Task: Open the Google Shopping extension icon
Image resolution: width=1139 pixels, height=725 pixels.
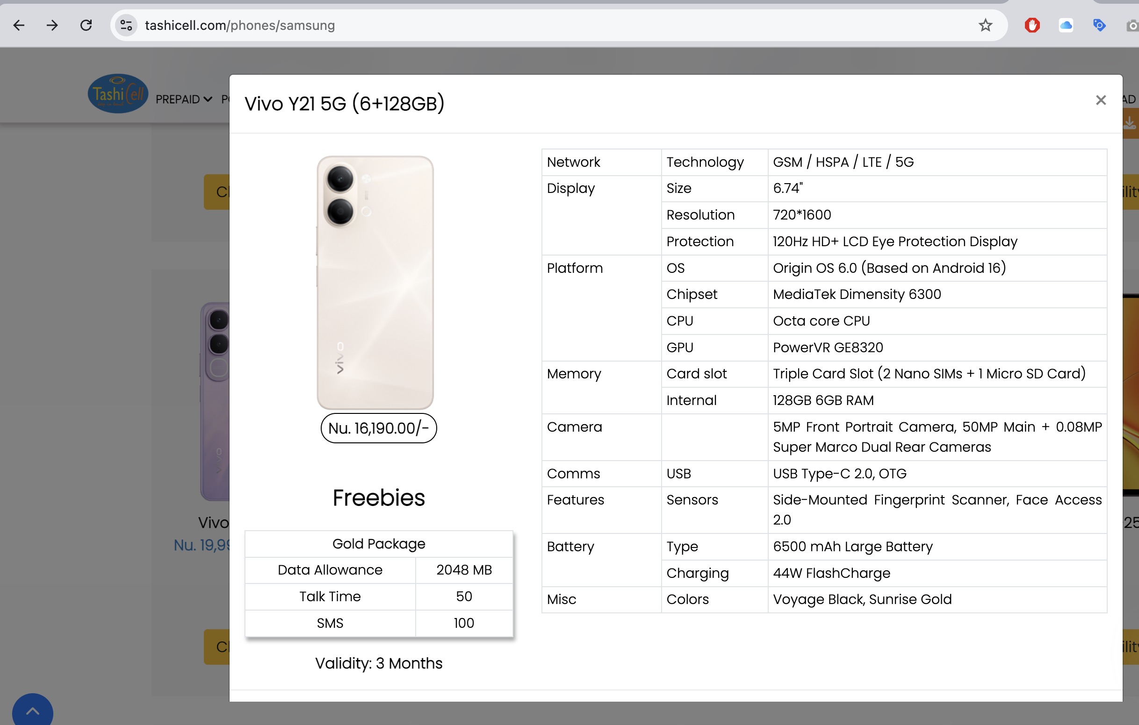Action: (x=1099, y=25)
